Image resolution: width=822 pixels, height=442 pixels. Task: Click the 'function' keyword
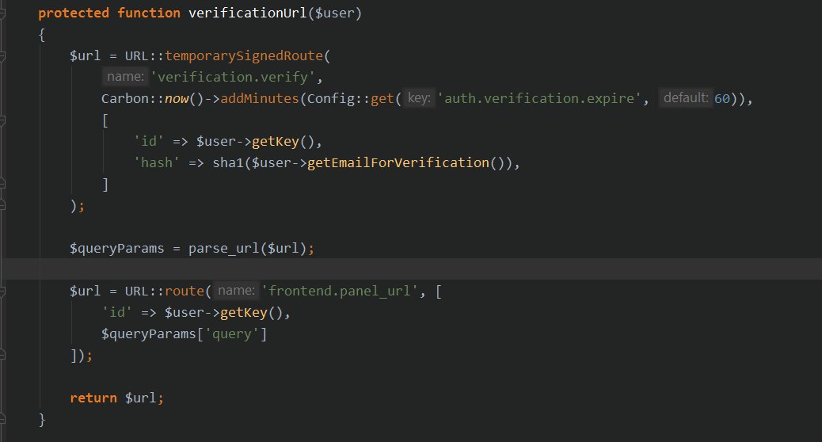click(148, 13)
